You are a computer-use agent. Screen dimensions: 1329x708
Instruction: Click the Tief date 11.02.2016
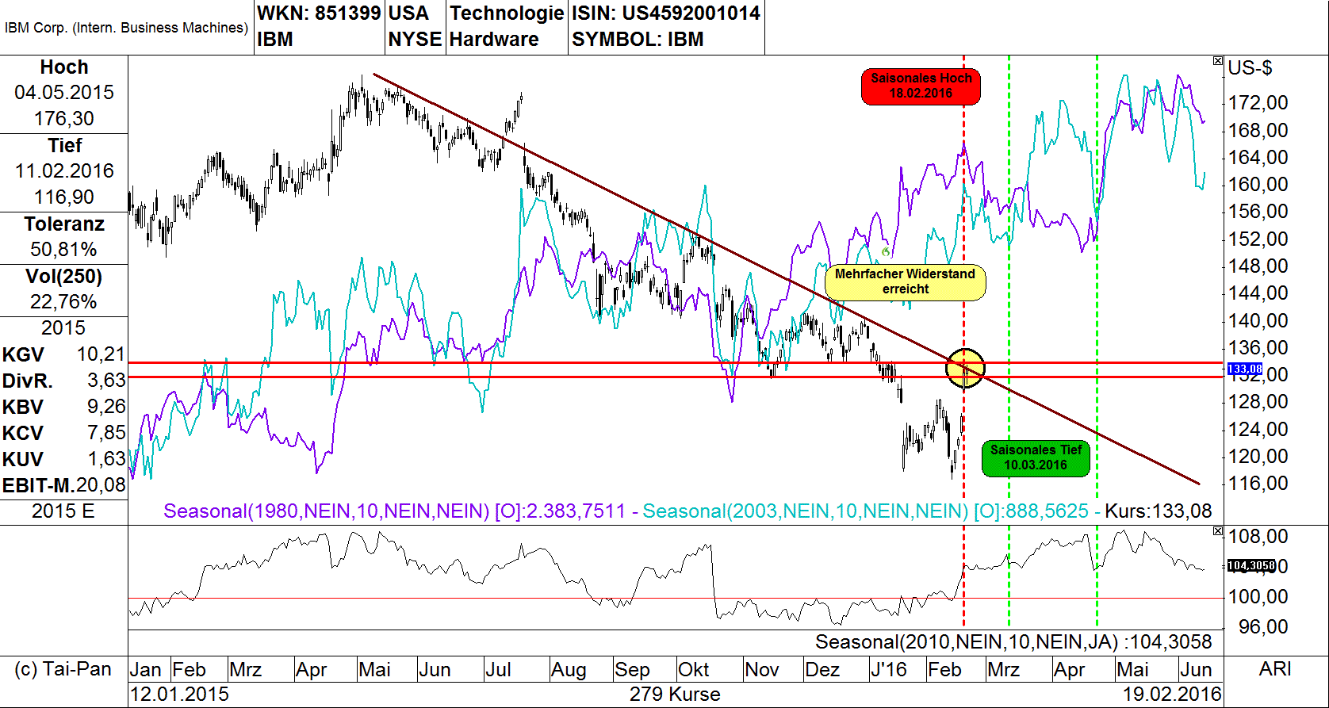tap(64, 171)
